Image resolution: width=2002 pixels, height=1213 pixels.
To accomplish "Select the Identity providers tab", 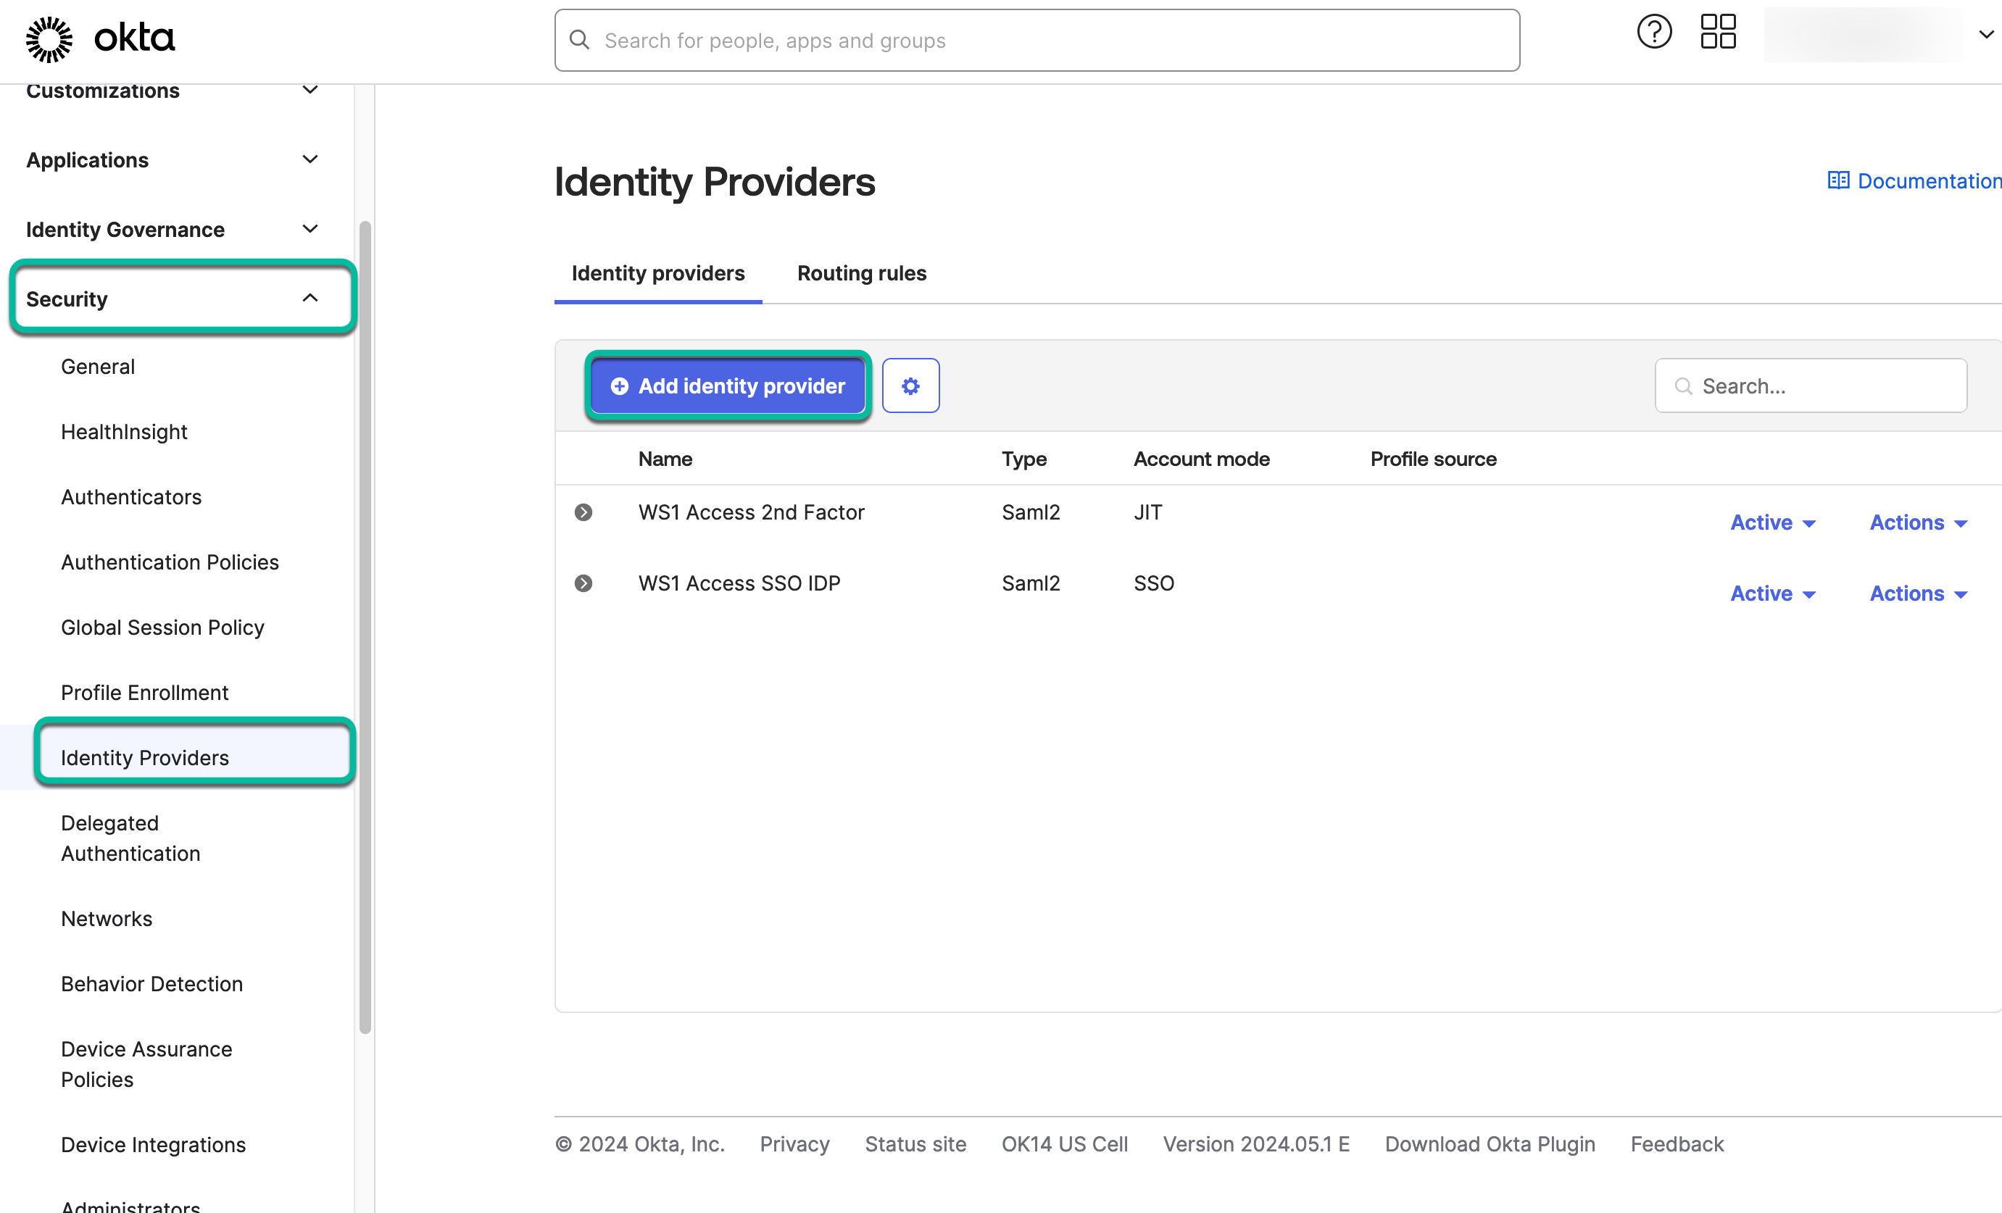I will pyautogui.click(x=657, y=273).
